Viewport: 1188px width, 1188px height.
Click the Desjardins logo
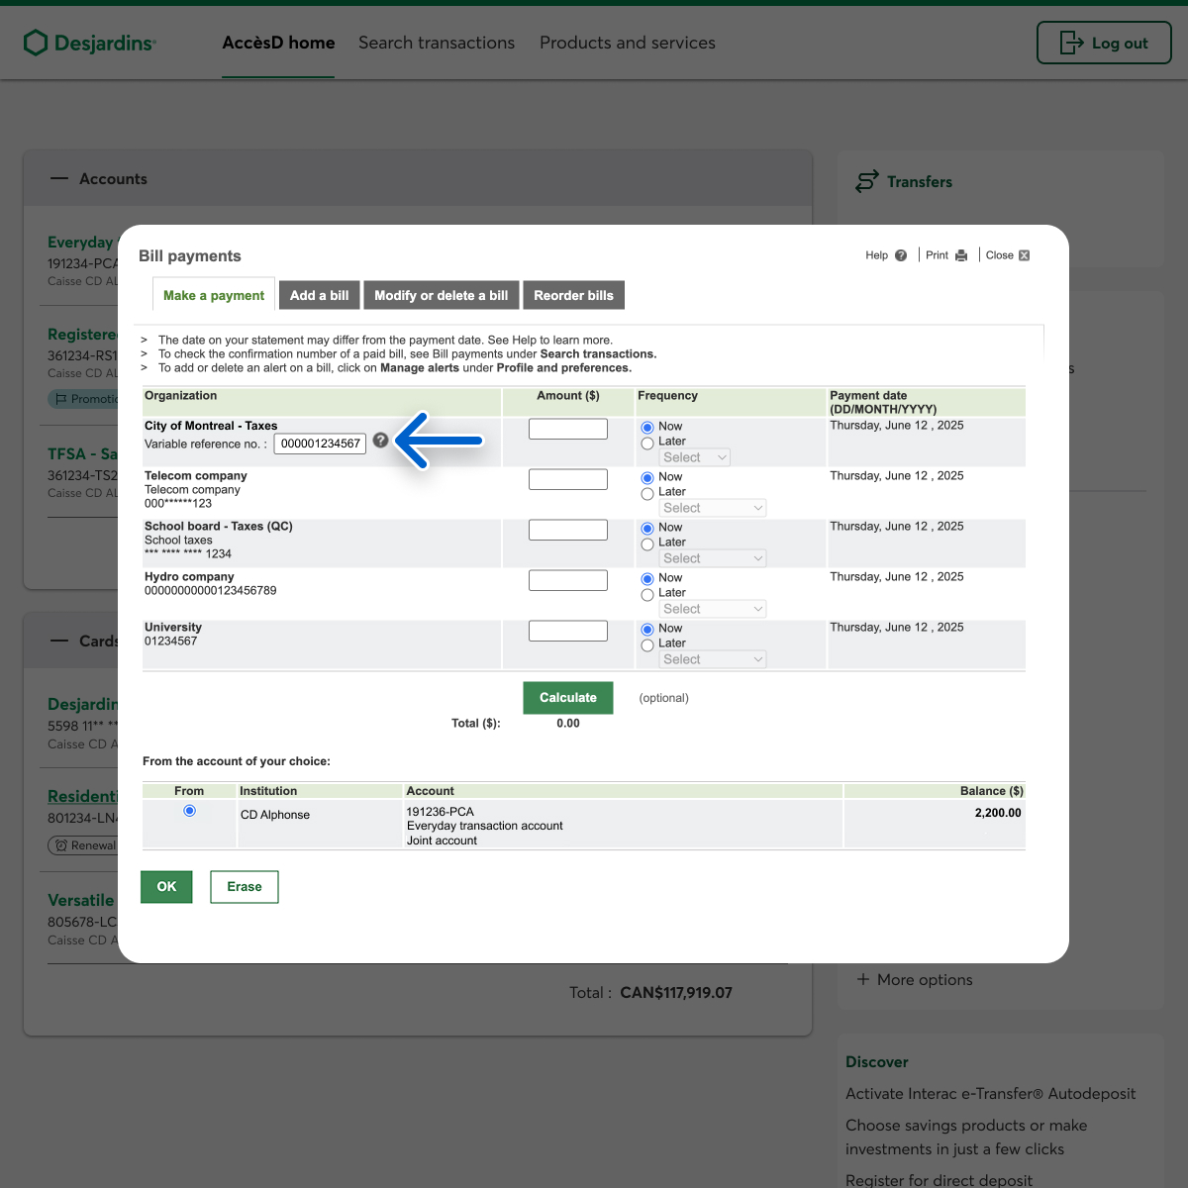click(x=90, y=43)
